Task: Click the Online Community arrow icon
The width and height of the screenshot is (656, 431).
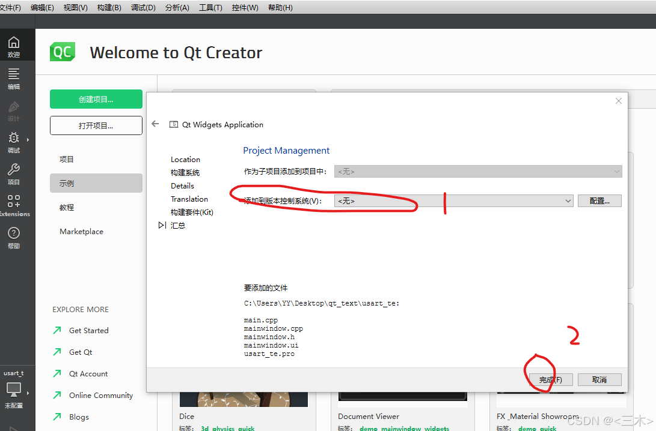Action: 57,395
